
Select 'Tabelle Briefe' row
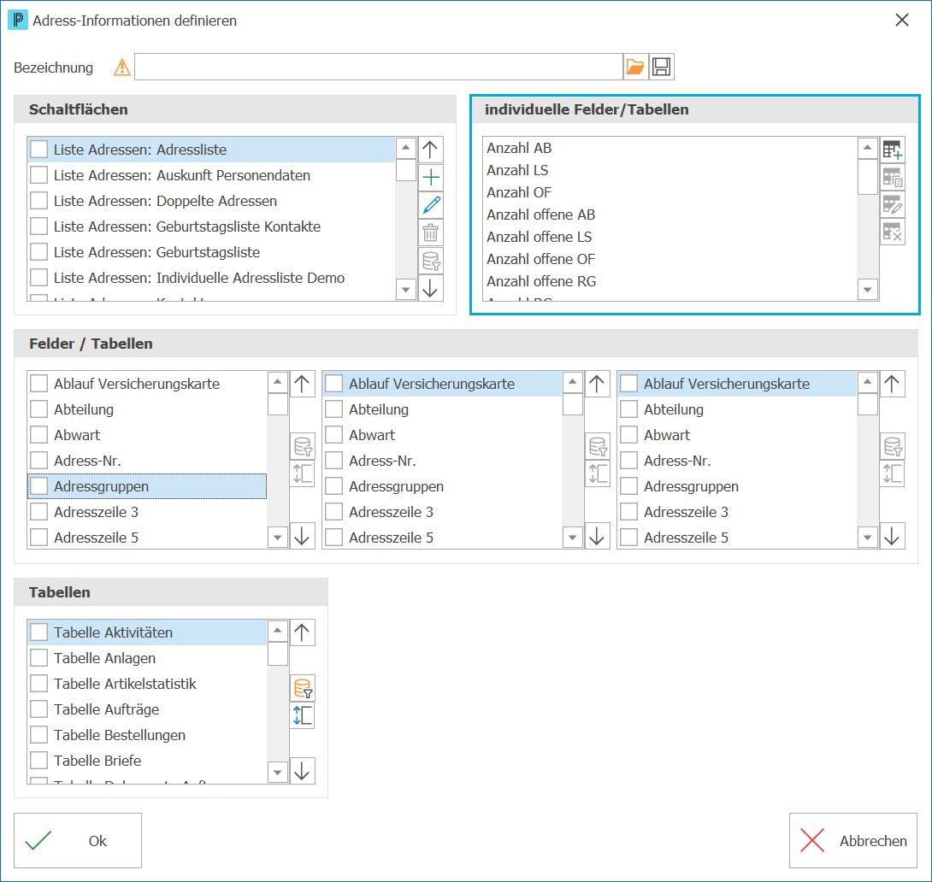click(x=147, y=761)
